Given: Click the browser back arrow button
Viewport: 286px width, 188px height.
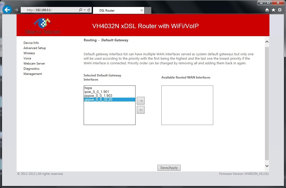Looking at the screenshot, I should [x=7, y=10].
